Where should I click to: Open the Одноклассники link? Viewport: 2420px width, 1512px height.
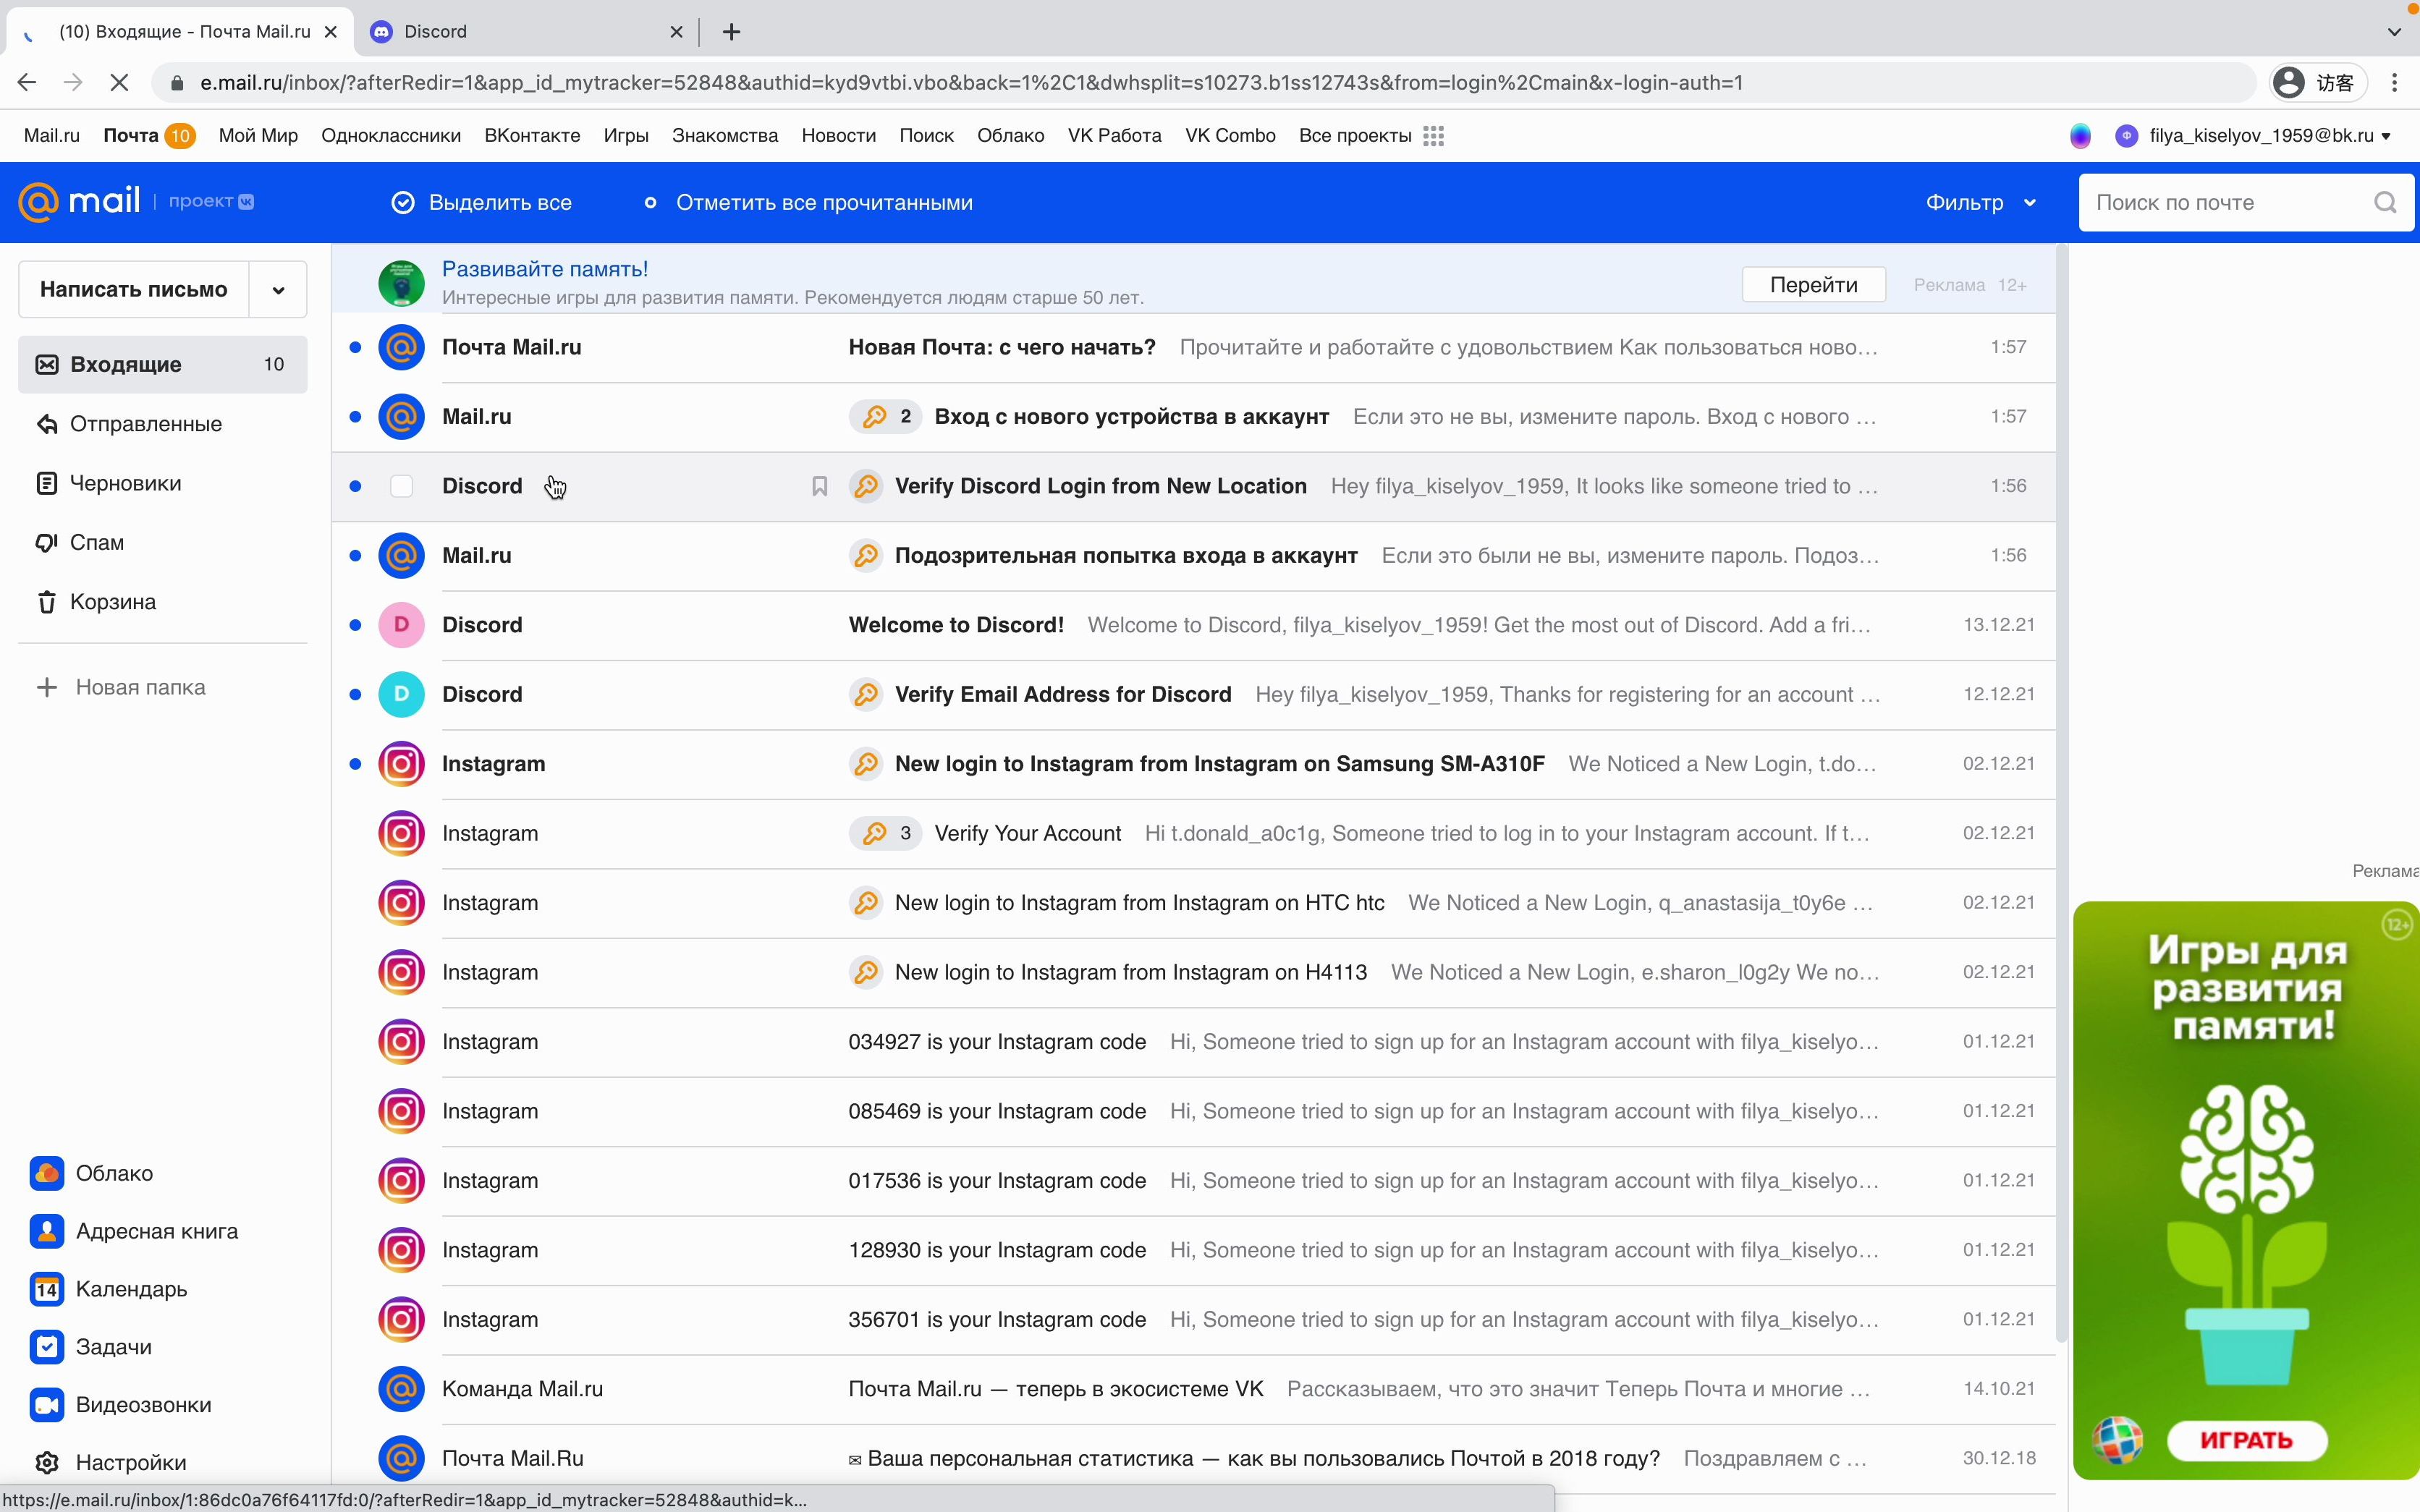391,136
